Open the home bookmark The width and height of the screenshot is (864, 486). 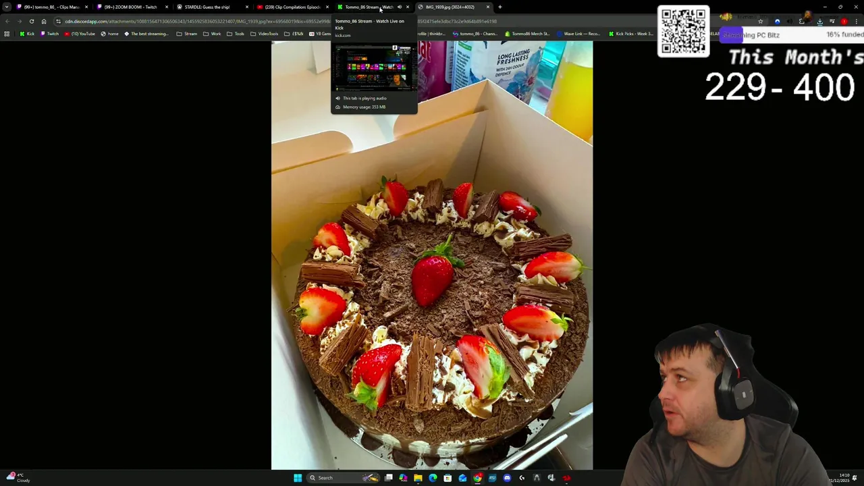(109, 34)
